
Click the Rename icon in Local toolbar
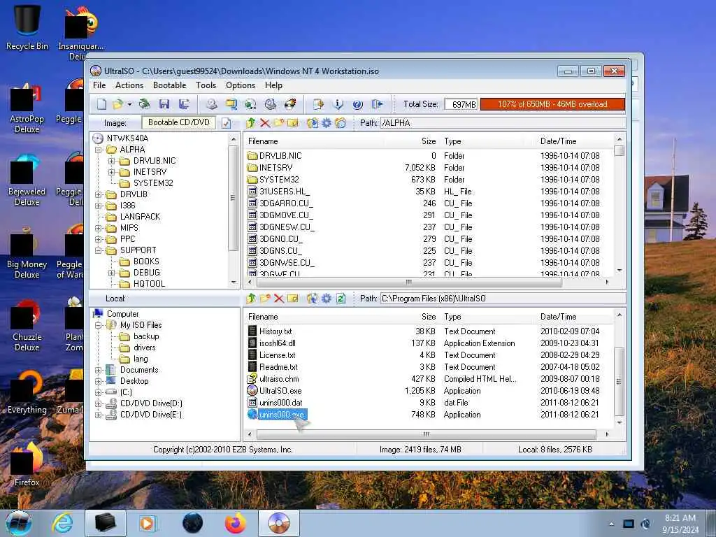[293, 299]
